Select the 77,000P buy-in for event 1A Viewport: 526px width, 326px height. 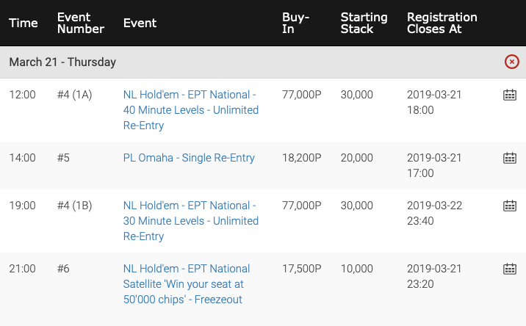(302, 95)
